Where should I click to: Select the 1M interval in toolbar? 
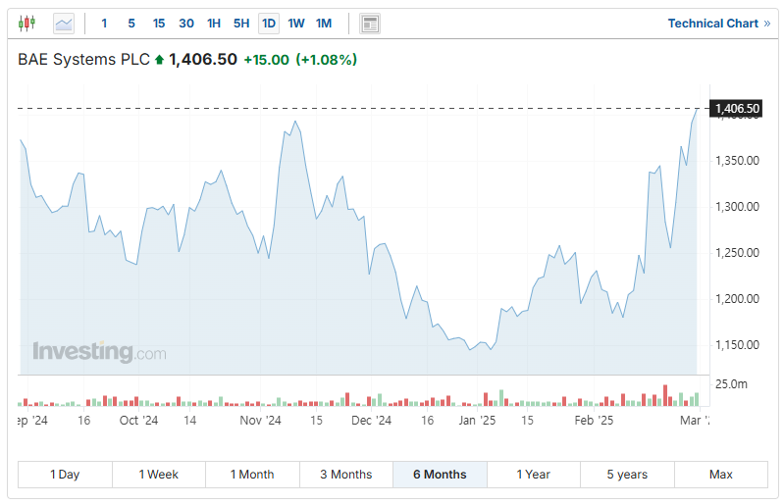click(324, 24)
